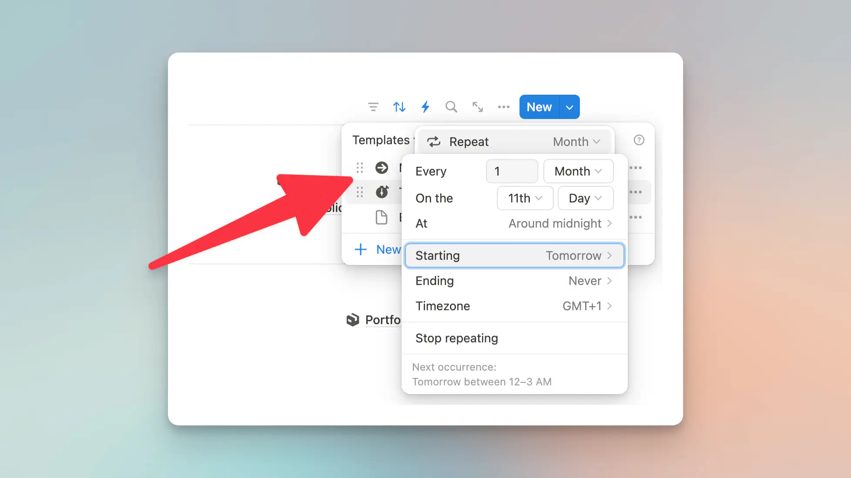The height and width of the screenshot is (478, 851).
Task: Click the help question mark icon
Action: click(639, 140)
